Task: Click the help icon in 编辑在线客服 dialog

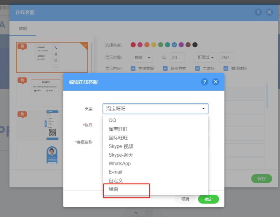Action: [x=205, y=82]
